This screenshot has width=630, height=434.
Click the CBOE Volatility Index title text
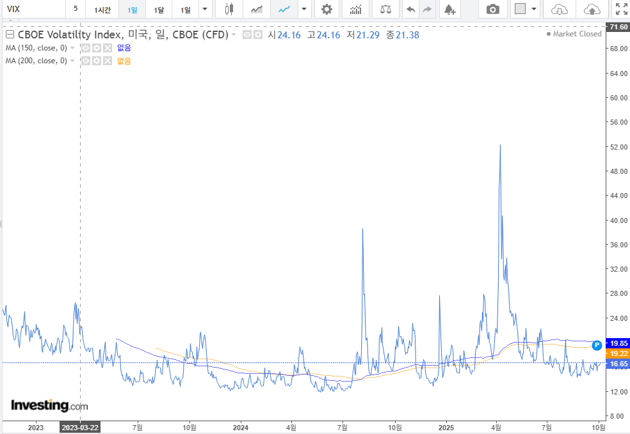(x=122, y=35)
